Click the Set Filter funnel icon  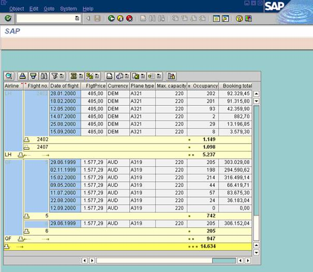coord(57,76)
